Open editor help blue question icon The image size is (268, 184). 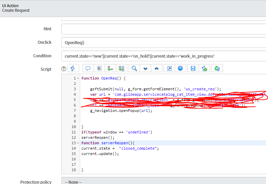click(180, 68)
